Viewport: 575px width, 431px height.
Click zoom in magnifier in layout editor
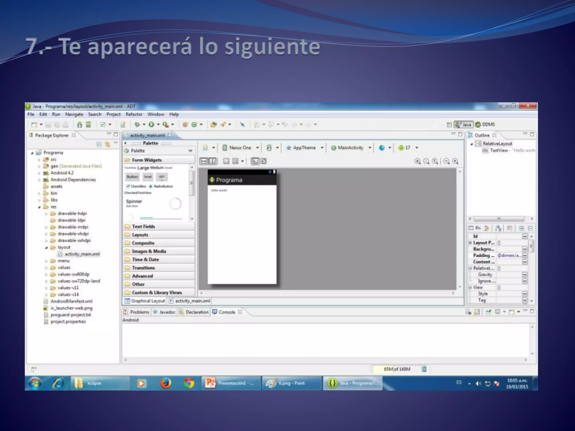click(455, 161)
